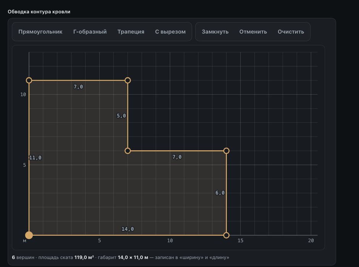Viewport: 359px width, 267px height.
Task: Choose the Г-образный shape preset
Action: coord(90,32)
